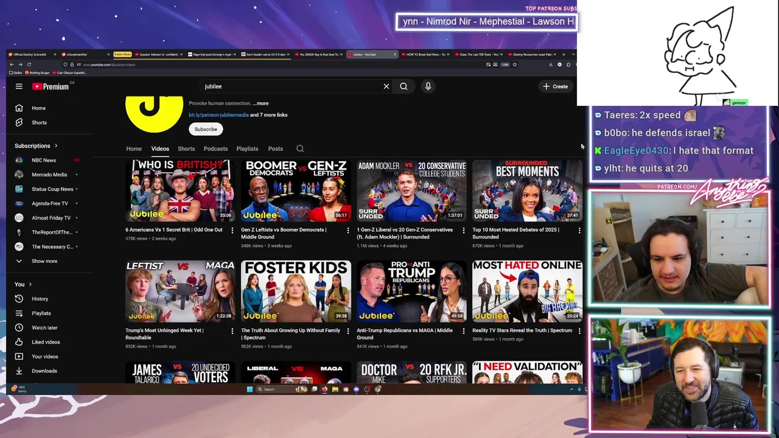Open options menu for 'Gen Z Leftists vs Boomer Democrats'
Screen dimensions: 779x438
348,230
